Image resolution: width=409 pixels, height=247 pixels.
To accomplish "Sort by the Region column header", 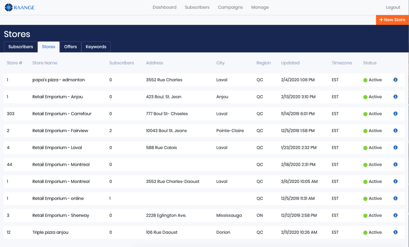I will pyautogui.click(x=264, y=63).
